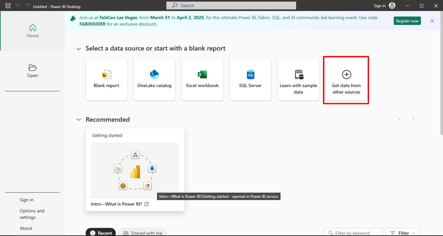Open Learn with sample data tile
The height and width of the screenshot is (236, 443).
(x=298, y=79)
